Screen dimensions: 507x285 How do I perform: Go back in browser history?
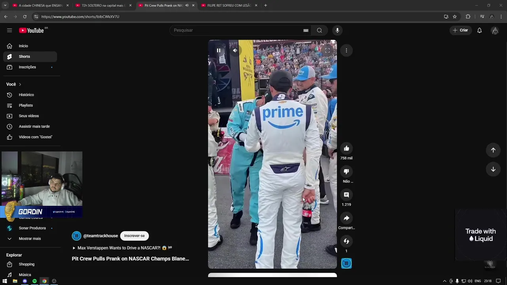coord(6,17)
